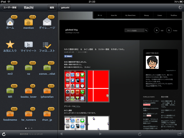Tap the share icon in browser toolbar
This screenshot has height=138, width=184.
180,134
